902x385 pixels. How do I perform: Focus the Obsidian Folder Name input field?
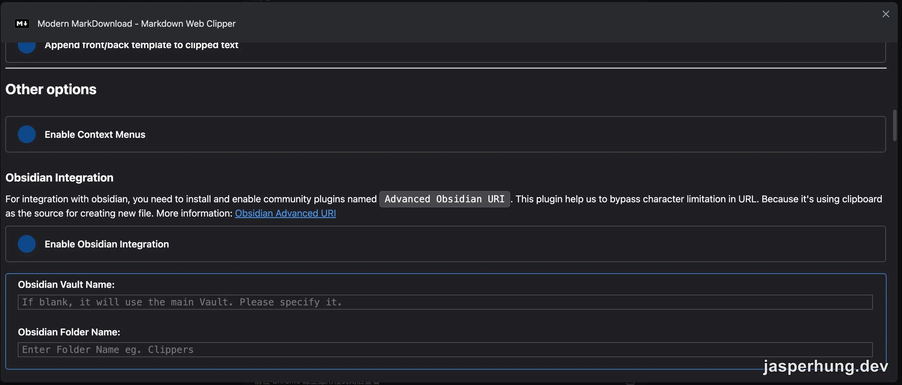[445, 350]
